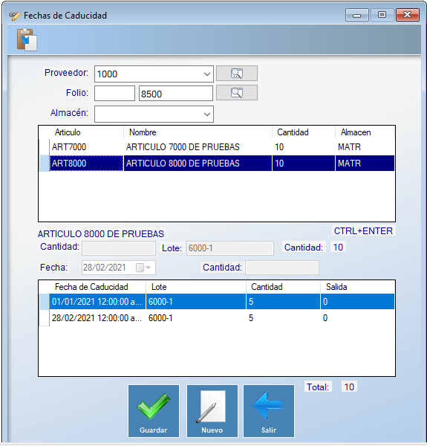This screenshot has width=427, height=446.
Task: Click the Folio number field containing 8500
Action: pos(176,94)
